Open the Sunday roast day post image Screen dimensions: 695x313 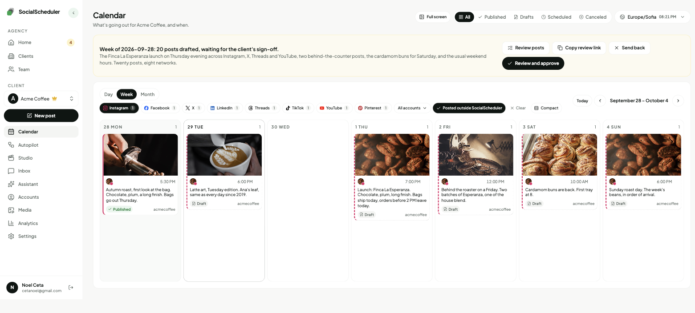point(644,155)
